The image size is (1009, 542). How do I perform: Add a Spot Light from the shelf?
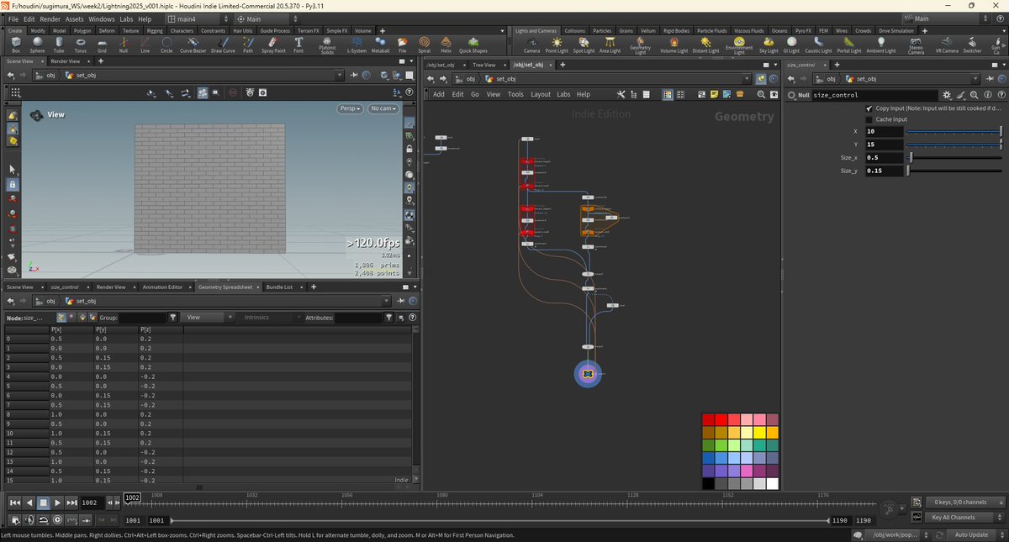[x=584, y=45]
